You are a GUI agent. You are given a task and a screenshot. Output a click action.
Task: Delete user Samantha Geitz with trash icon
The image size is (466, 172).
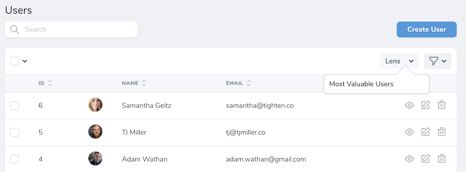(442, 105)
